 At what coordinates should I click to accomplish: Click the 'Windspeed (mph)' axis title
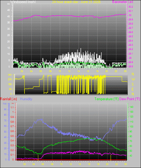(23, 2)
